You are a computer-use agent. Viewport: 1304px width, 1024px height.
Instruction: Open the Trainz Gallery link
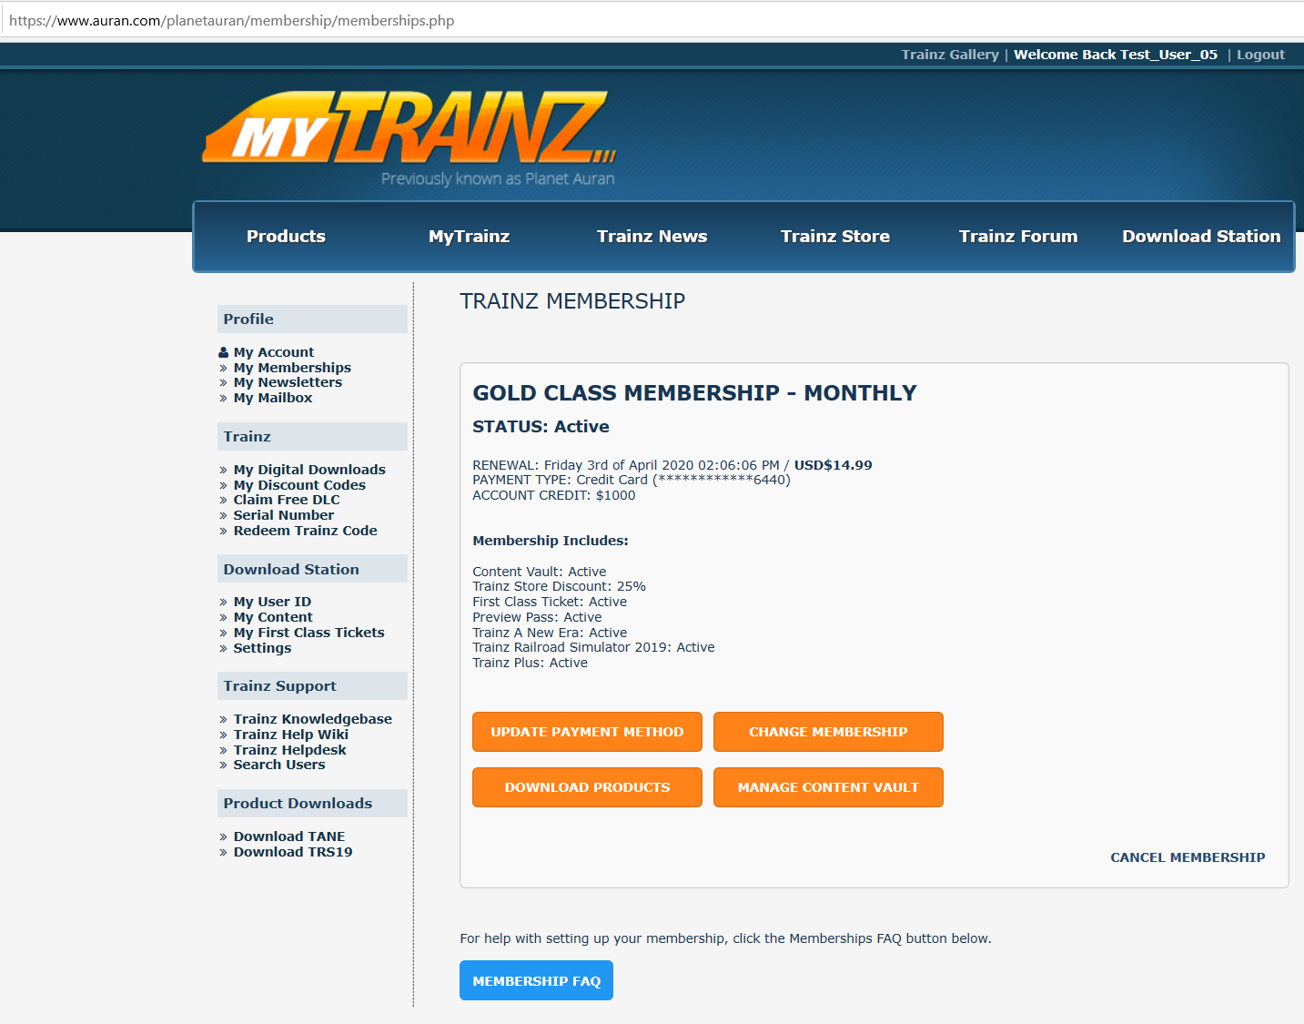(x=950, y=55)
